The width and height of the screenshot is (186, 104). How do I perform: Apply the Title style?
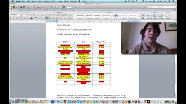(x=115, y=16)
